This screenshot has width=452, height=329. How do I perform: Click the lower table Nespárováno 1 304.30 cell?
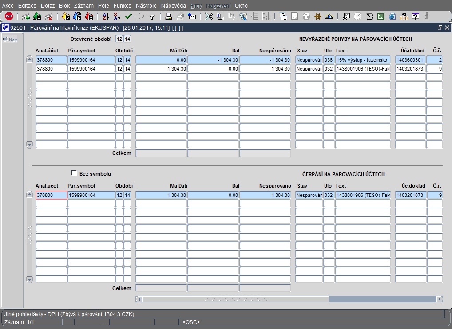(265, 195)
